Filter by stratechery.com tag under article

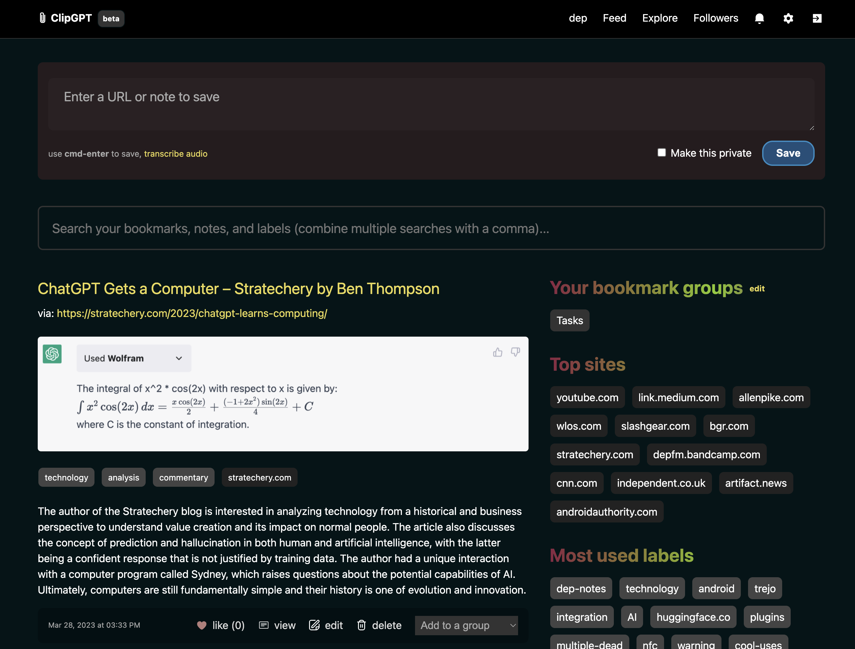tap(260, 478)
